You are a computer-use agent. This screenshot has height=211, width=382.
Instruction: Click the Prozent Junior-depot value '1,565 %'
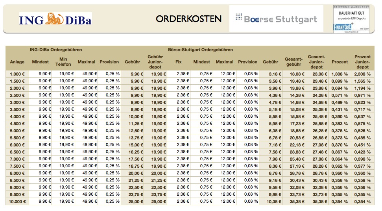tap(362, 81)
